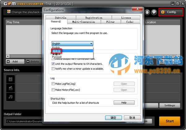Screen dimensions: 186x130
Task: Confirm with the 确定 button
Action: click(x=113, y=118)
